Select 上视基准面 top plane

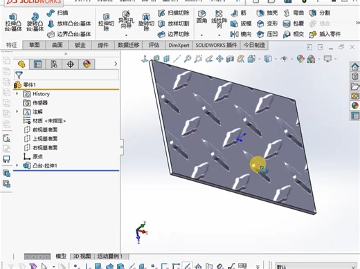tap(41, 138)
